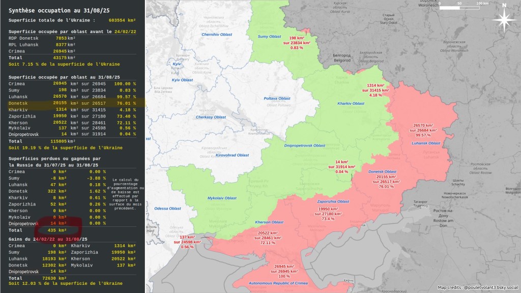Click the 603554 km² Ukraine total area value
The image size is (521, 293).
[123, 20]
